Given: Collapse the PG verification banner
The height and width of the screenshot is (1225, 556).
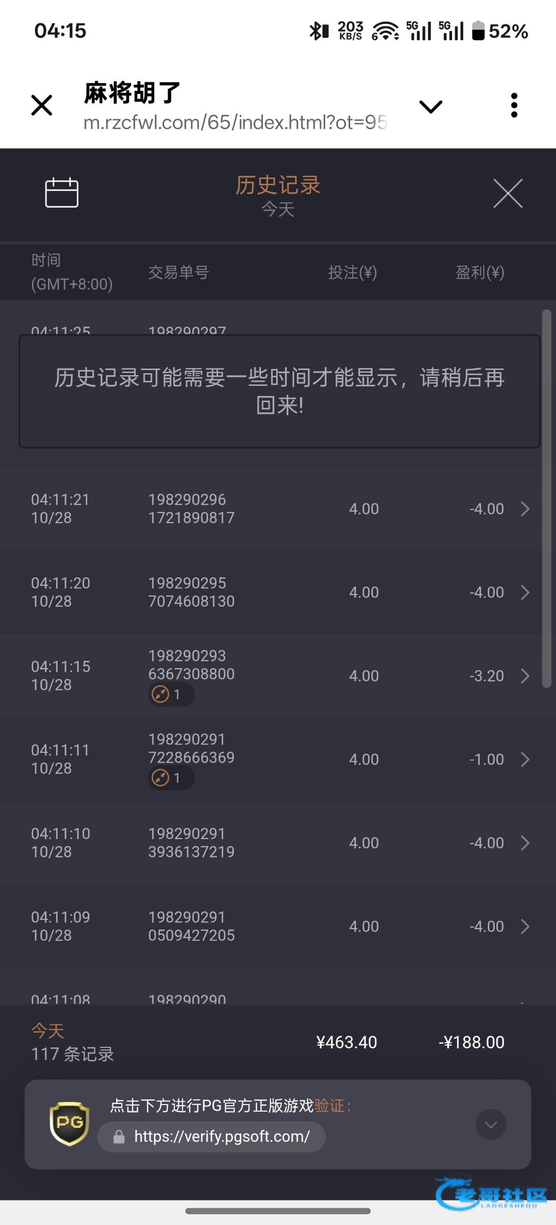Looking at the screenshot, I should click(x=490, y=1124).
